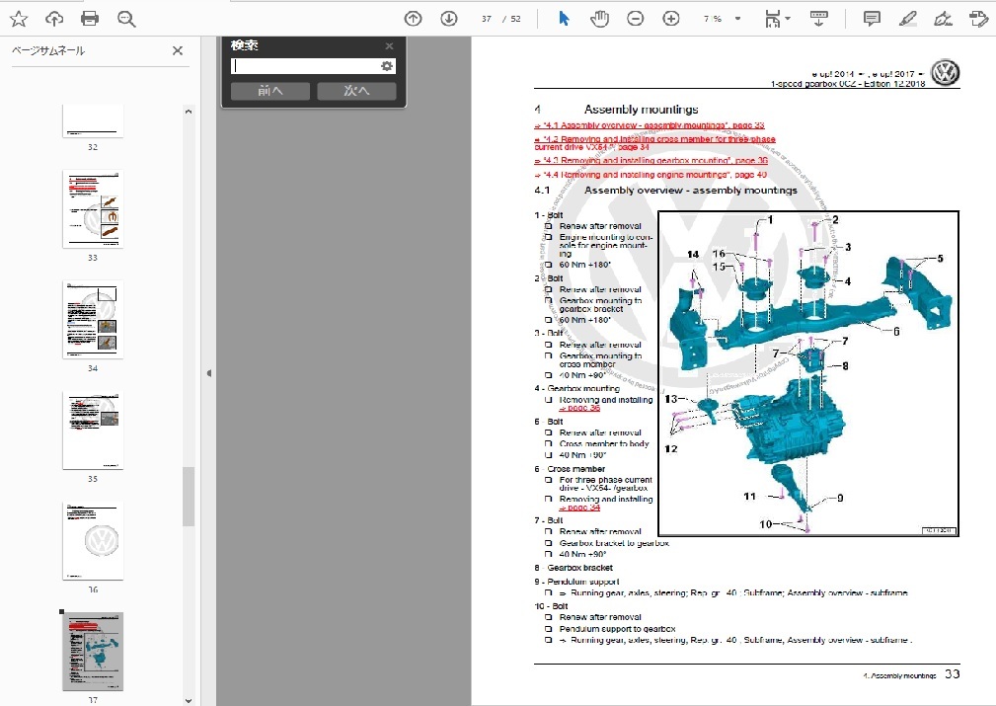The image size is (996, 706).
Task: Go to next page with down arrow
Action: tap(449, 19)
